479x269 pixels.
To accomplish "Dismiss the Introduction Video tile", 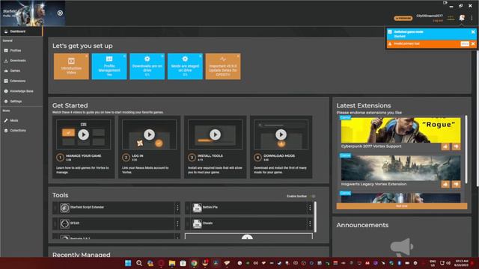I will [87, 56].
